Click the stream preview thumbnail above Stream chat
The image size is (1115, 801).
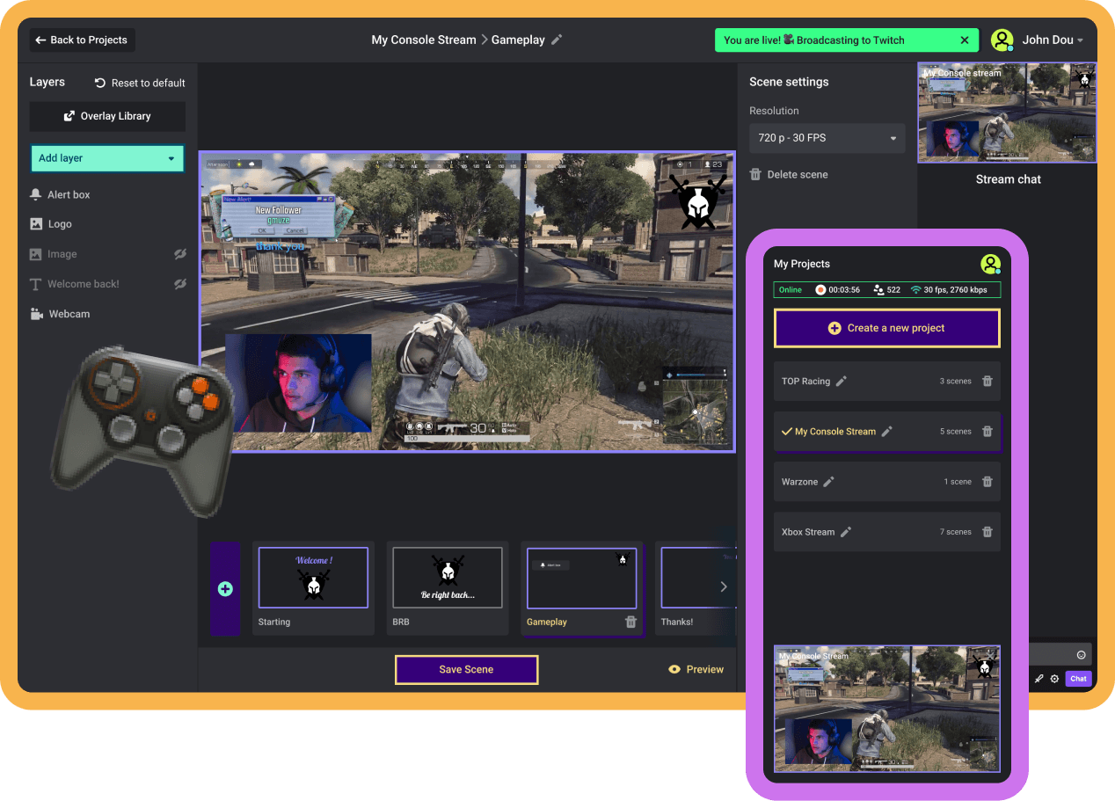pyautogui.click(x=1007, y=113)
